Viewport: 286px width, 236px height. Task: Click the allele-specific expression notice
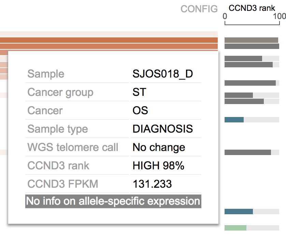point(113,201)
